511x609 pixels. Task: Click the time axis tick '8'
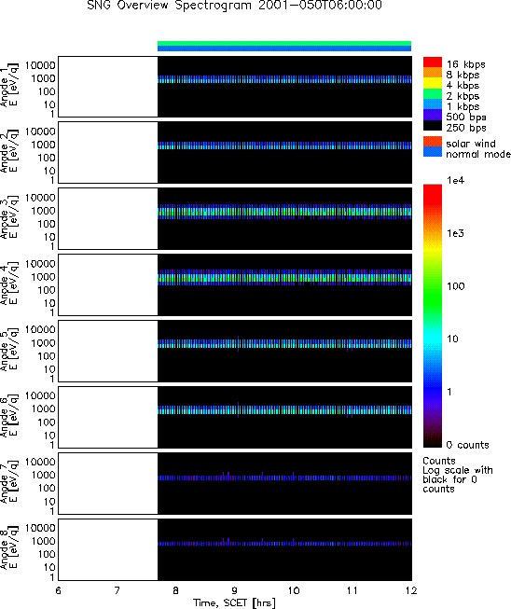[x=176, y=590]
